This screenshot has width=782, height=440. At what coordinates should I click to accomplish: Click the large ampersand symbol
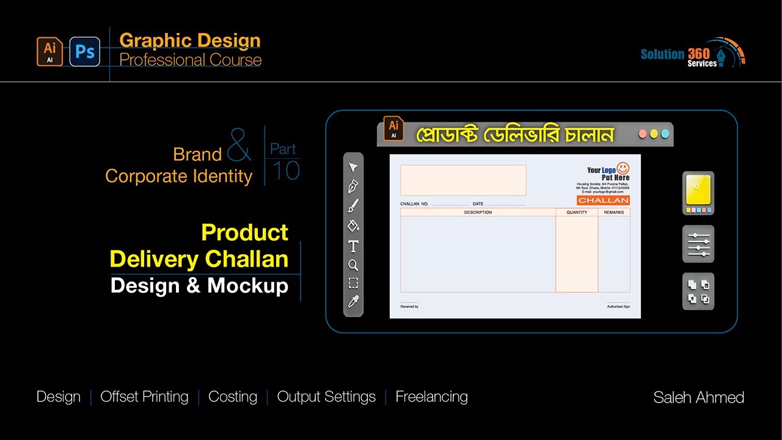click(239, 145)
